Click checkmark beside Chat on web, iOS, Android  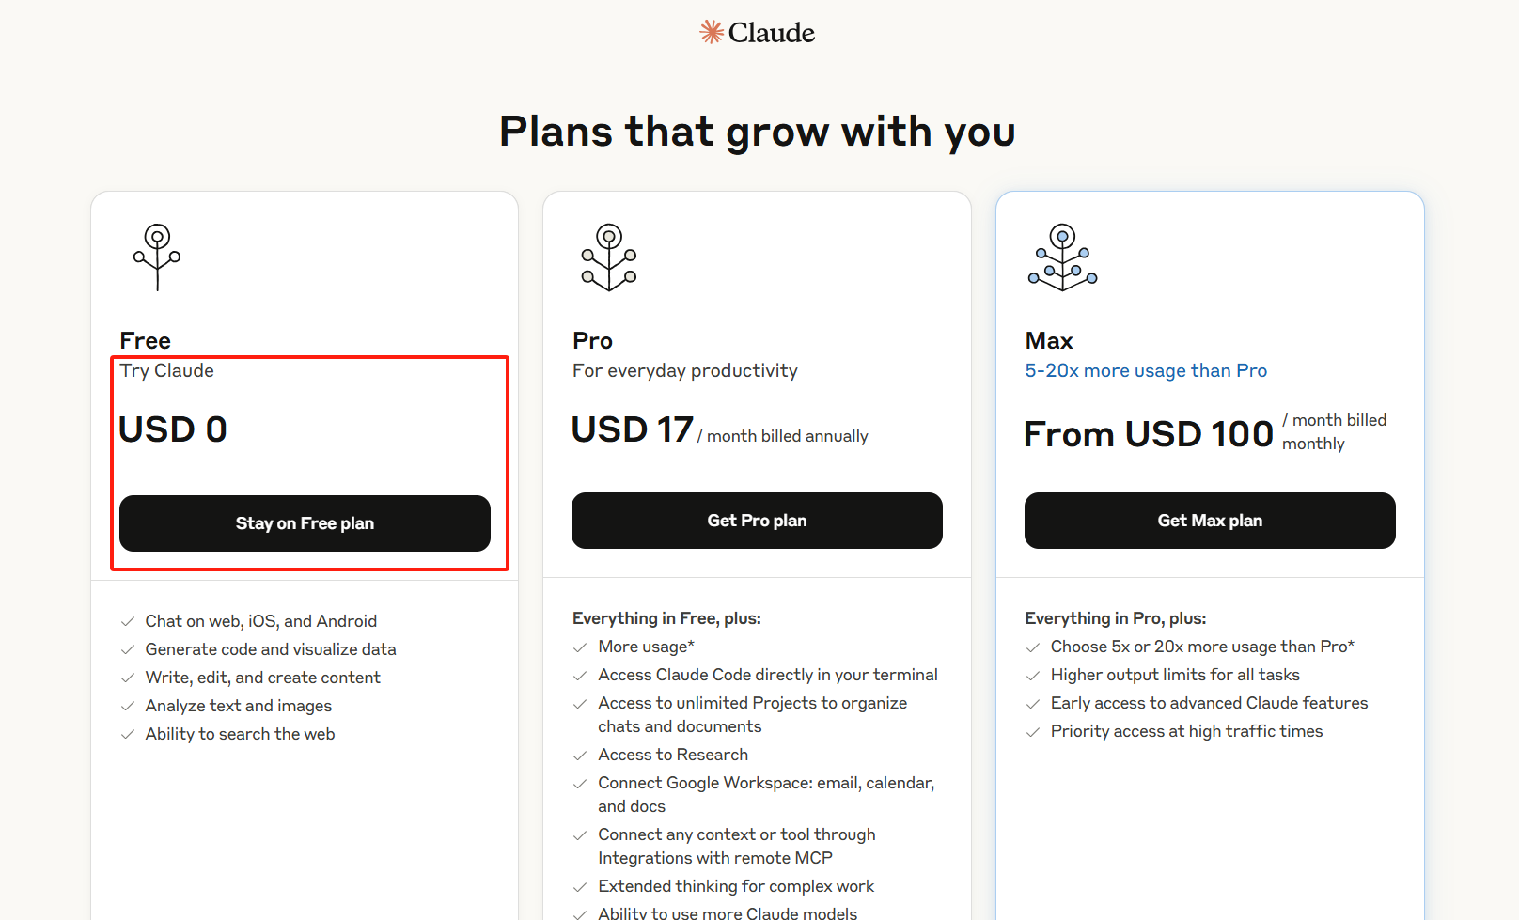pos(128,621)
